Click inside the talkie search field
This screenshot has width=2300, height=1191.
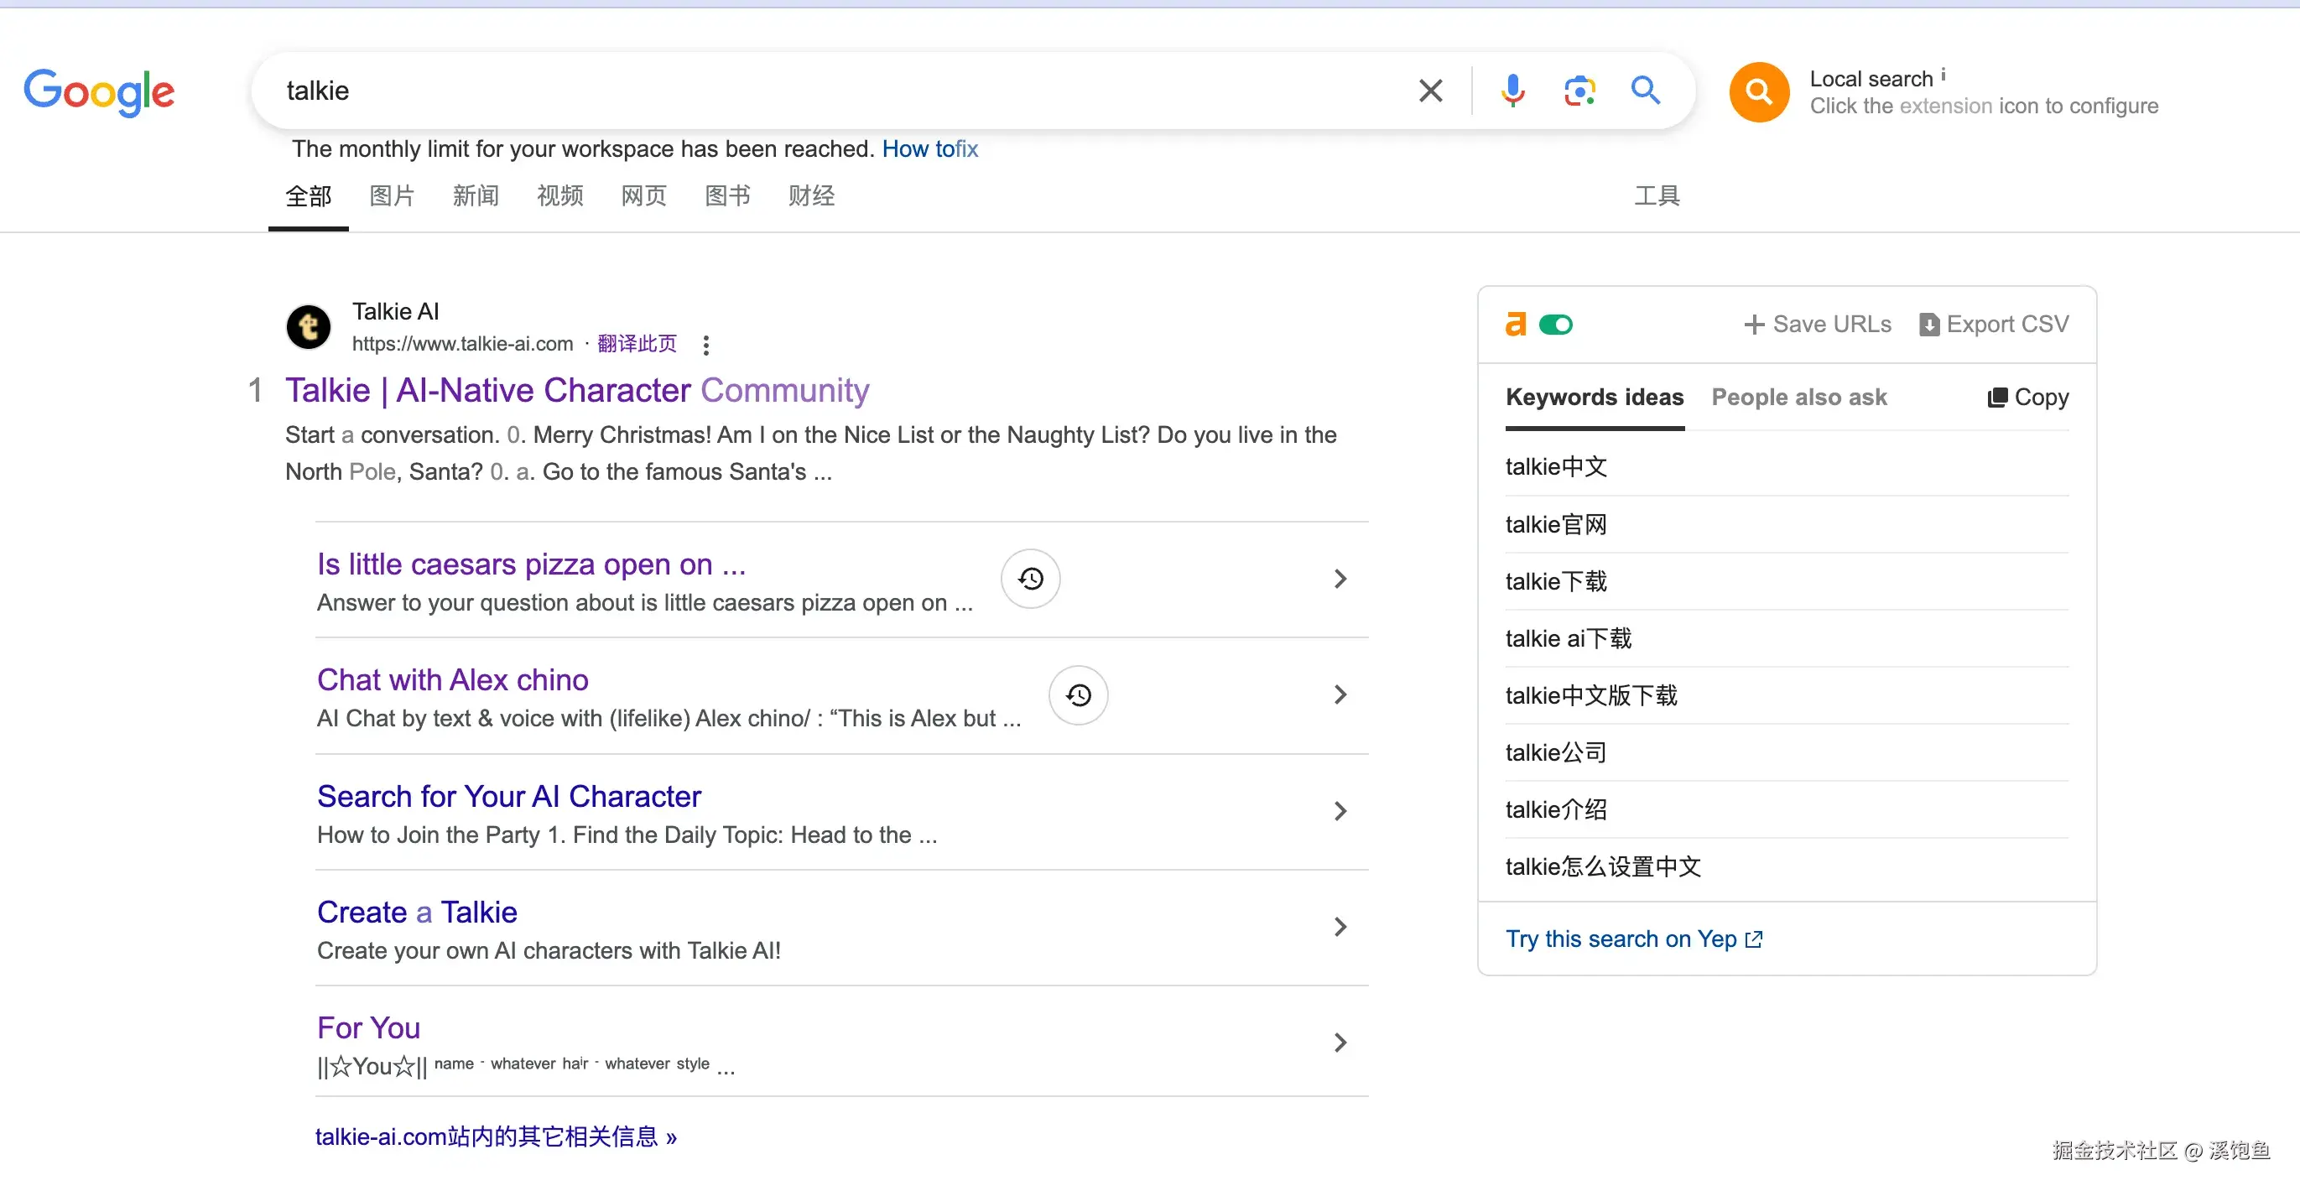[840, 91]
